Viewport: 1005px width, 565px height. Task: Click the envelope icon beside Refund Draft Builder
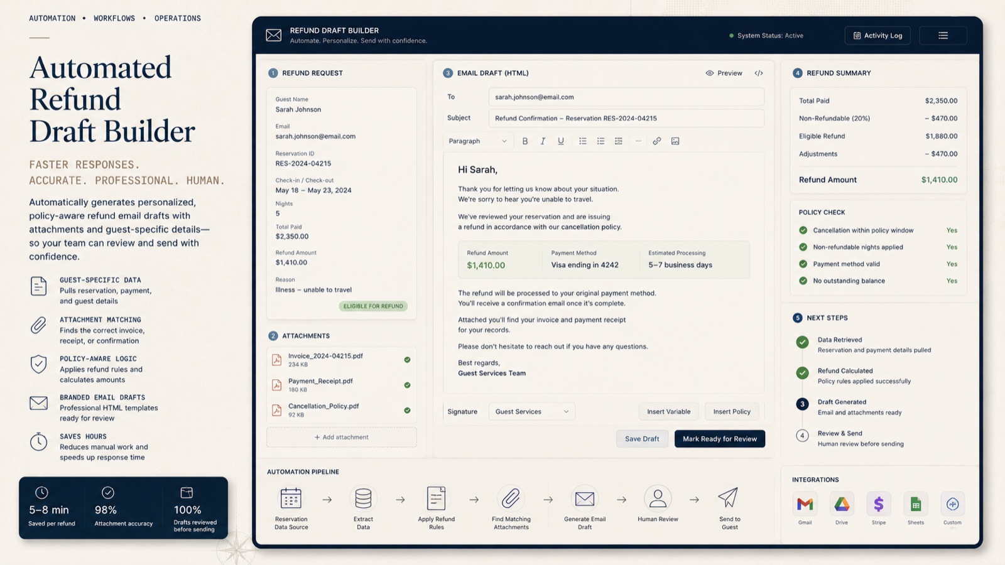[x=273, y=35]
